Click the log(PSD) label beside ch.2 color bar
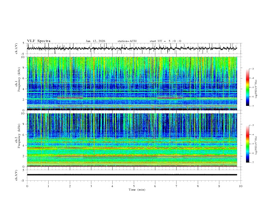This screenshot has width=271, height=209. click(256, 145)
